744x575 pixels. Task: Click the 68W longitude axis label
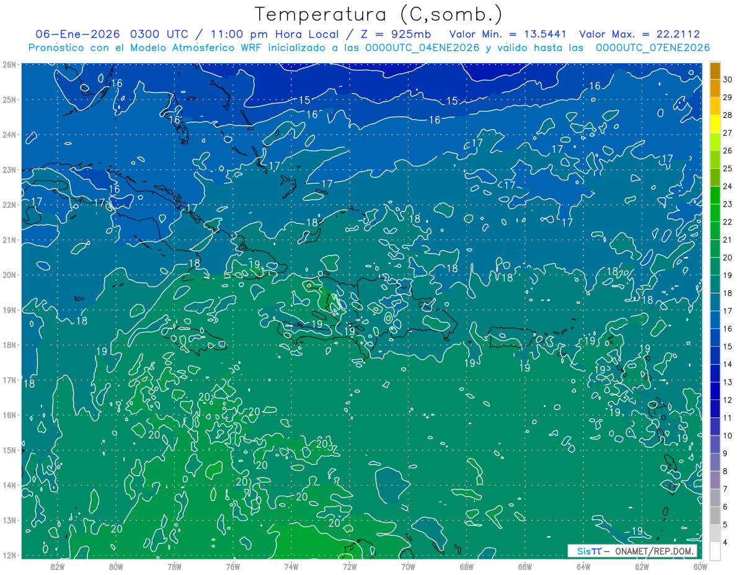coord(467,566)
